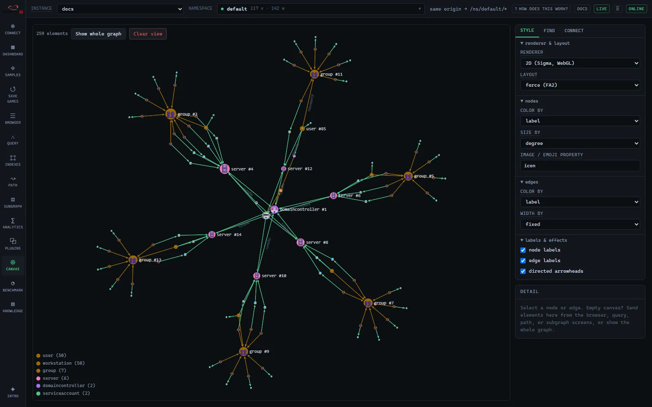Select the server #10 node
The width and height of the screenshot is (652, 407).
257,276
